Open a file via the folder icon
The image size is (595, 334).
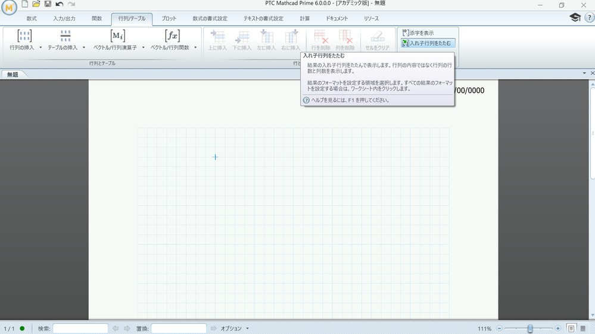pos(36,4)
